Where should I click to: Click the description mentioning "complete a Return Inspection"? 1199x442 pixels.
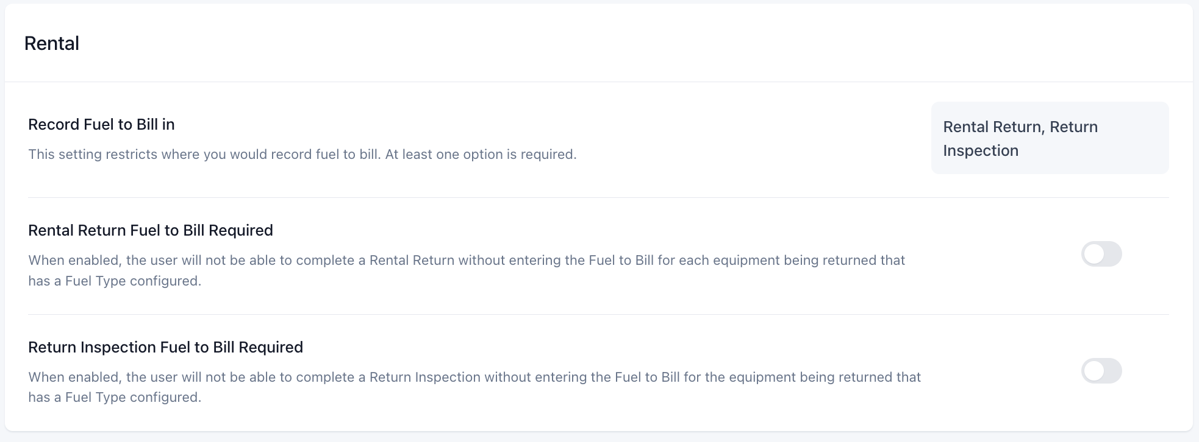pyautogui.click(x=474, y=377)
